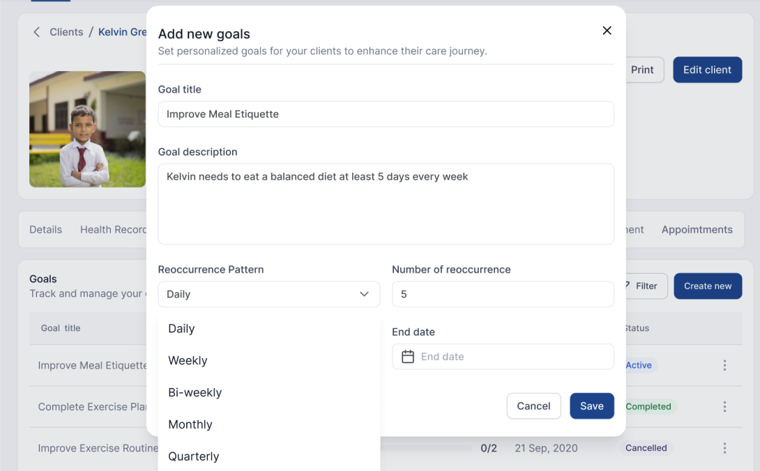This screenshot has width=760, height=471.
Task: Click the back arrow beside Clients
Action: click(x=36, y=32)
